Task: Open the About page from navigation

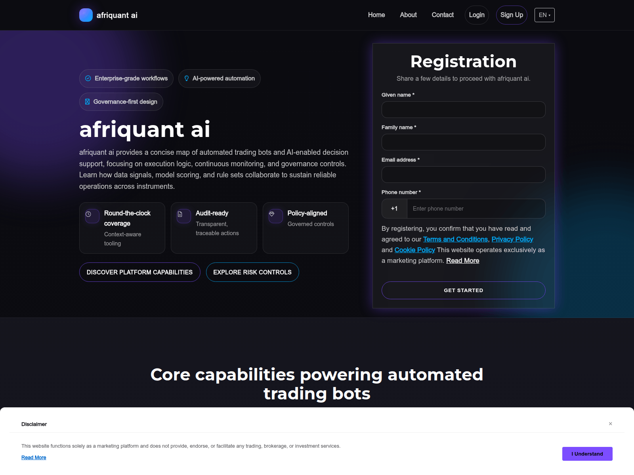Action: tap(408, 15)
